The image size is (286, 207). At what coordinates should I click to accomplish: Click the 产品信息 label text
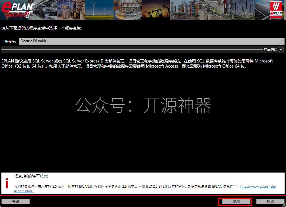(270, 49)
